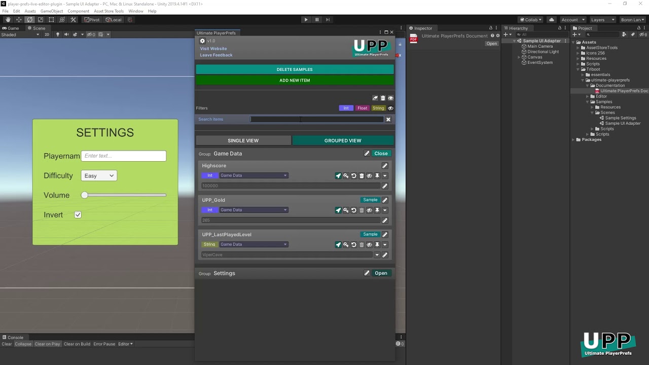This screenshot has height=365, width=649.
Task: Open the Shaded draw mode dropdown
Action: tap(20, 34)
